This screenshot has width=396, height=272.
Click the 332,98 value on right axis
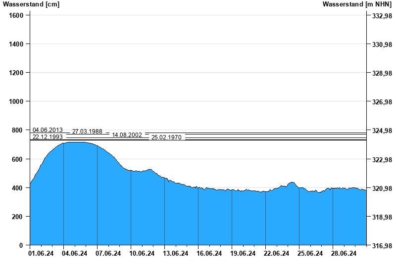point(381,16)
